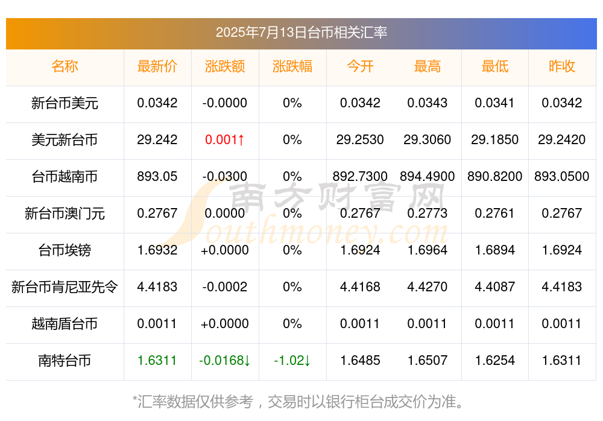The image size is (603, 421).
Task: Click the high value 0.0343
Action: [x=428, y=103]
